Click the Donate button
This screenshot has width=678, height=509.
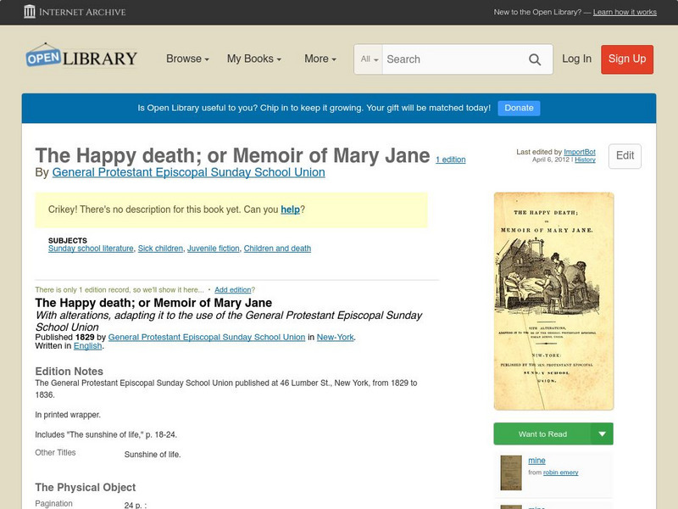519,108
